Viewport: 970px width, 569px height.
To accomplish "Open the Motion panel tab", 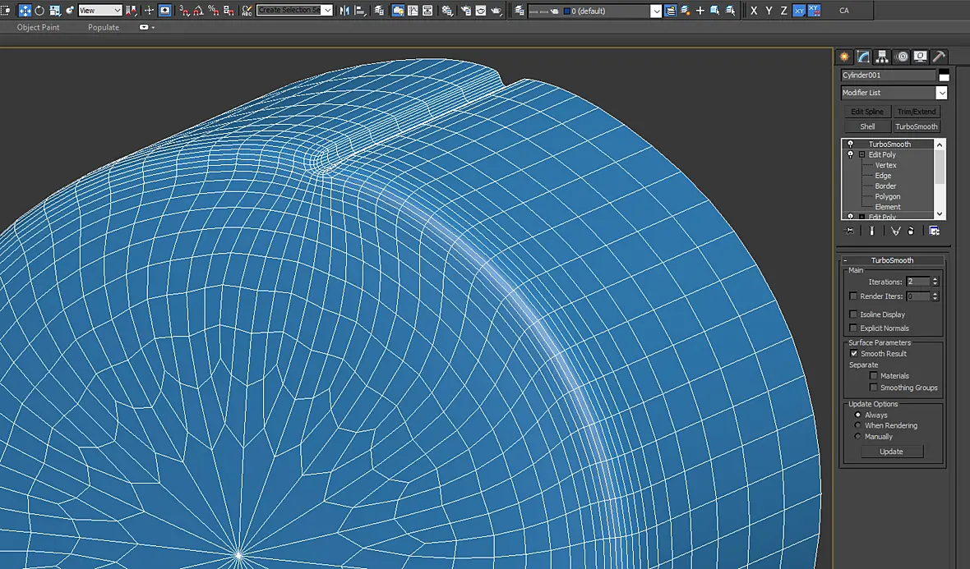I will coord(902,57).
